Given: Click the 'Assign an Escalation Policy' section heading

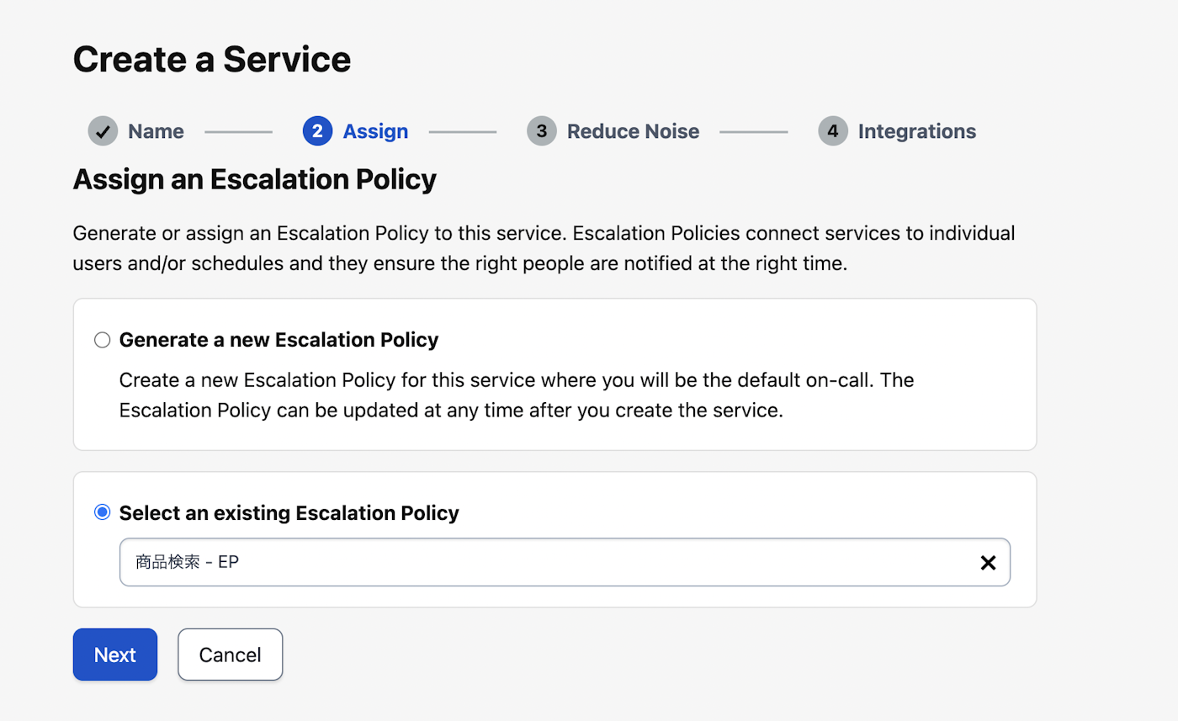Looking at the screenshot, I should [254, 179].
